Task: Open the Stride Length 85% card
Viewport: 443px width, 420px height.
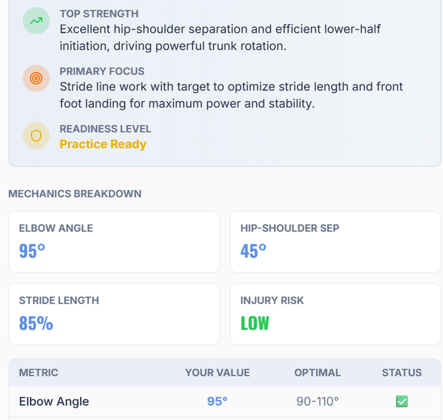Action: pyautogui.click(x=114, y=313)
